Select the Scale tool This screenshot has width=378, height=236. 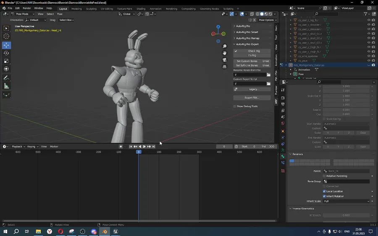point(6,61)
